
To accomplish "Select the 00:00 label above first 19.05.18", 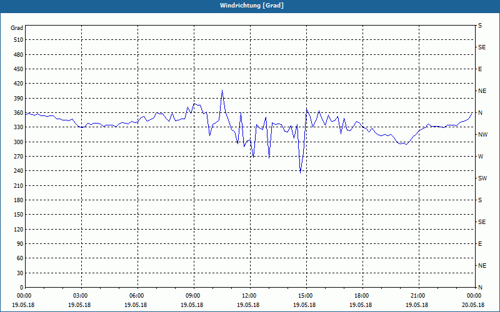I will (x=23, y=296).
